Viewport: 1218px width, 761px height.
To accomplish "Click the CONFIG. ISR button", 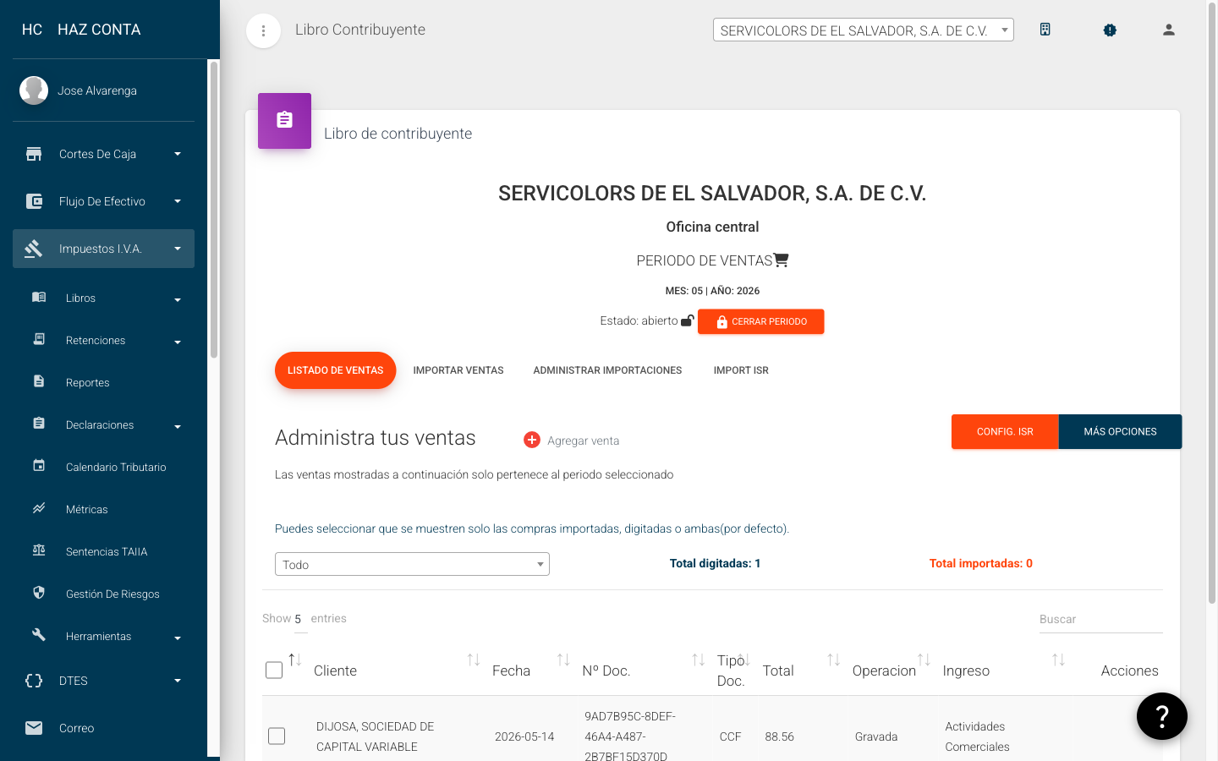I will pyautogui.click(x=1005, y=431).
